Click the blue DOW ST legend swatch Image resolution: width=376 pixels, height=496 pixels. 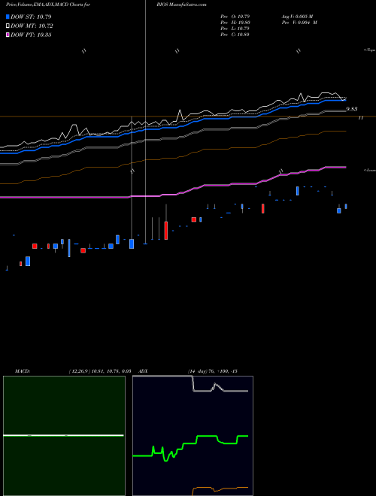tap(8, 17)
